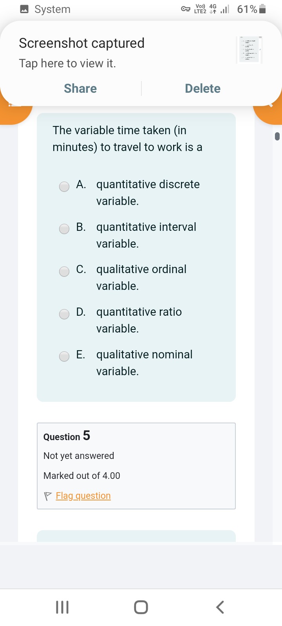The image size is (282, 626).
Task: Delete the captured screenshot
Action: coord(202,88)
